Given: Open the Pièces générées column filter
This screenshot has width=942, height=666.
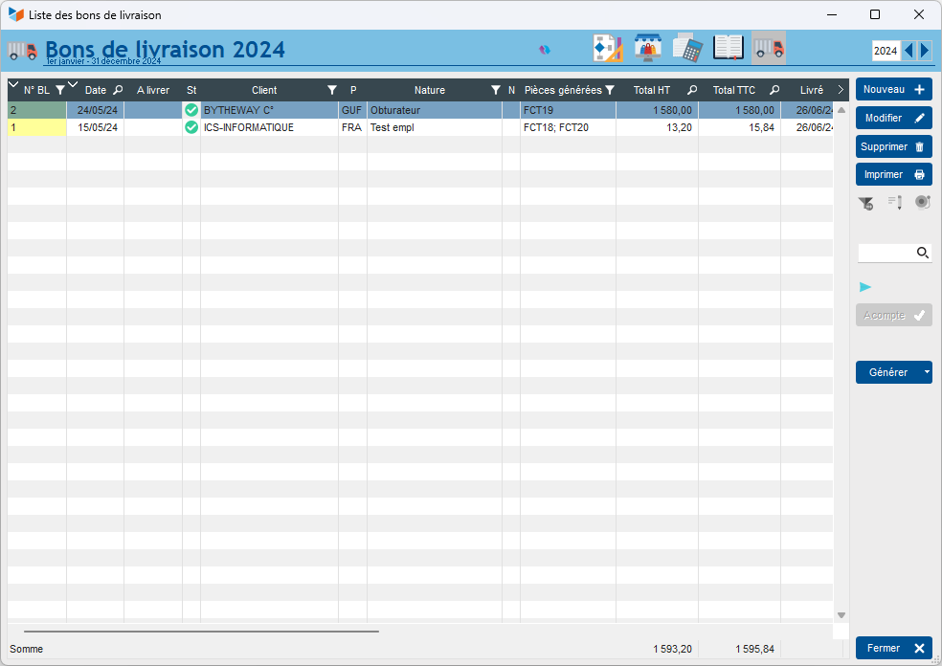Looking at the screenshot, I should coord(610,91).
